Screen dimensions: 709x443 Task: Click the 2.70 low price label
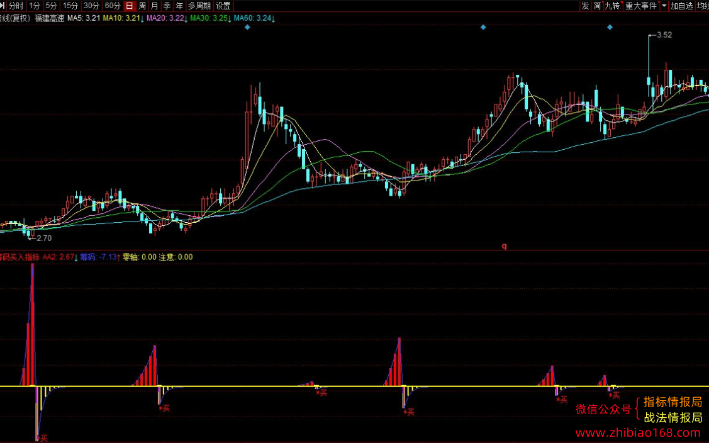[44, 238]
